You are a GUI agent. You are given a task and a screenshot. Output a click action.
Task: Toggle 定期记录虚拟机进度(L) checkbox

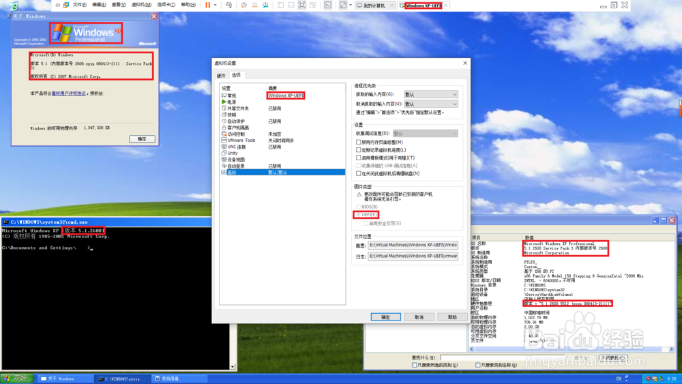point(359,150)
